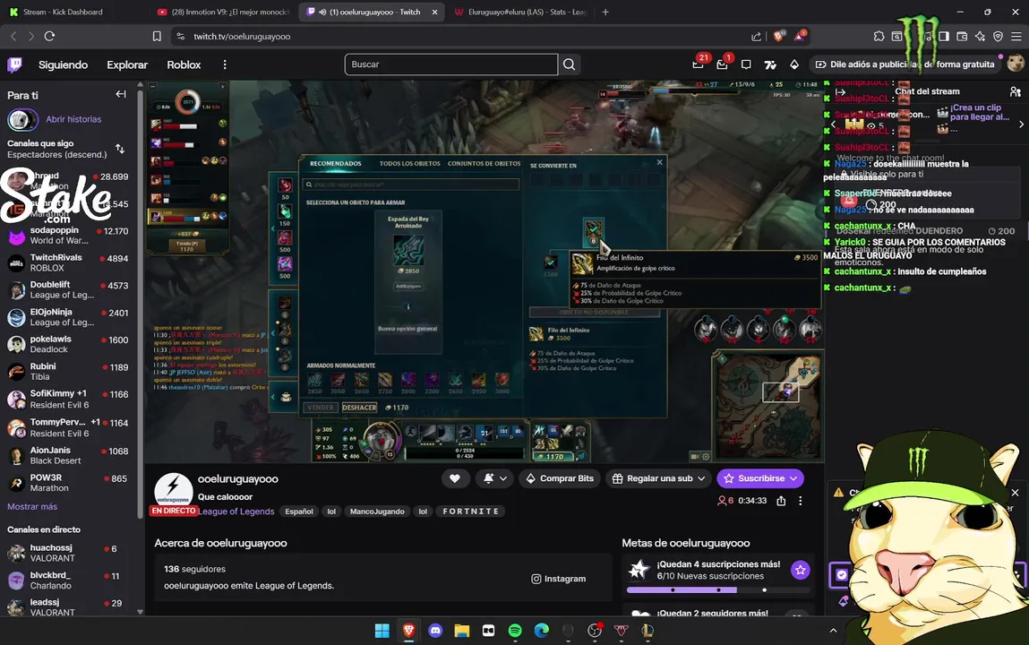Open the Suscribirse dropdown button
Viewport: 1029px width, 645px height.
760,478
